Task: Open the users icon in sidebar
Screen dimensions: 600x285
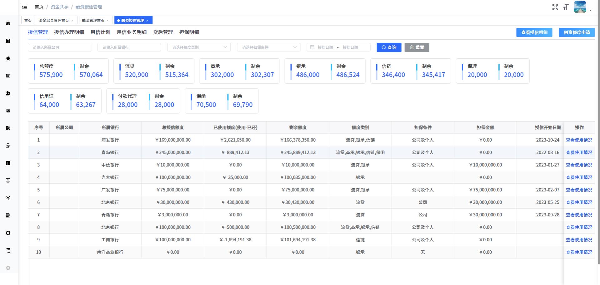Action: tap(8, 93)
